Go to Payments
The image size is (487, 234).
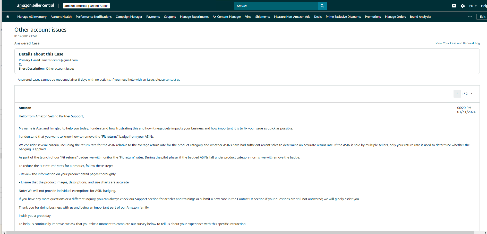[x=153, y=17]
